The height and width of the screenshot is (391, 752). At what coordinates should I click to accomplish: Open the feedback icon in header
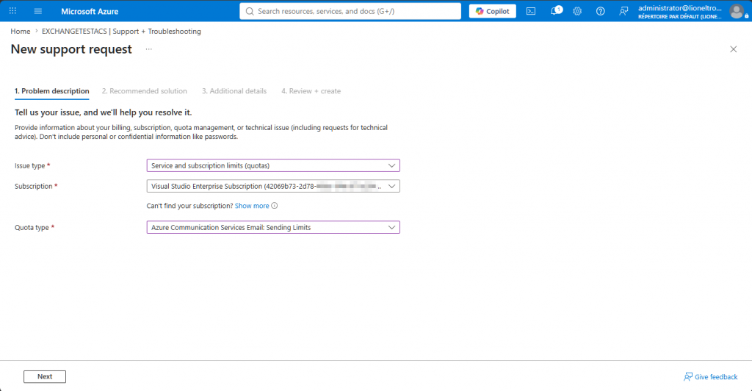[623, 11]
